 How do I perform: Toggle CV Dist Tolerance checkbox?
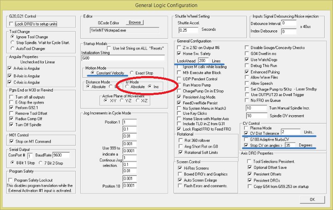coord(246,133)
